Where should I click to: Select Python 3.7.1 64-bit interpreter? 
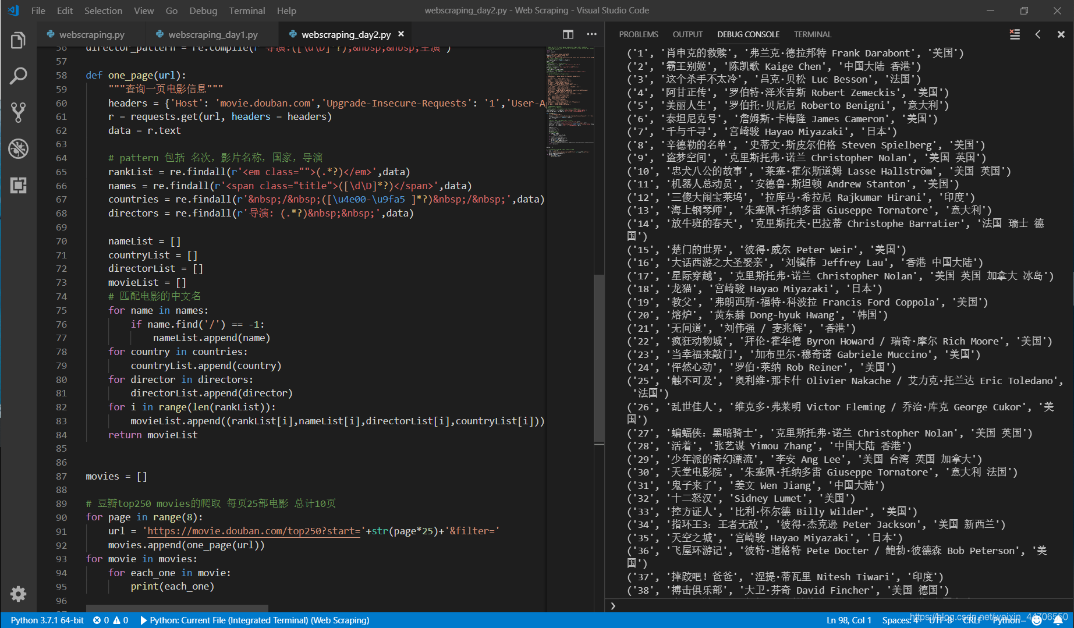[x=47, y=620]
